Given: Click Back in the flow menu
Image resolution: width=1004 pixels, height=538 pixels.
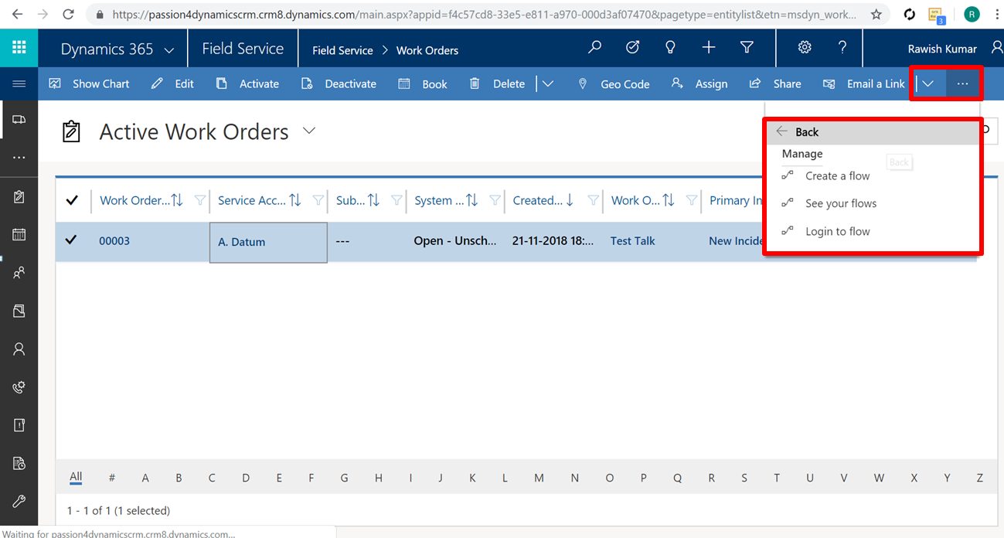Looking at the screenshot, I should [x=806, y=132].
